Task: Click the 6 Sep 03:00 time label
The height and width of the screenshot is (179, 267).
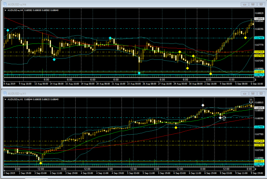Action: (179, 173)
